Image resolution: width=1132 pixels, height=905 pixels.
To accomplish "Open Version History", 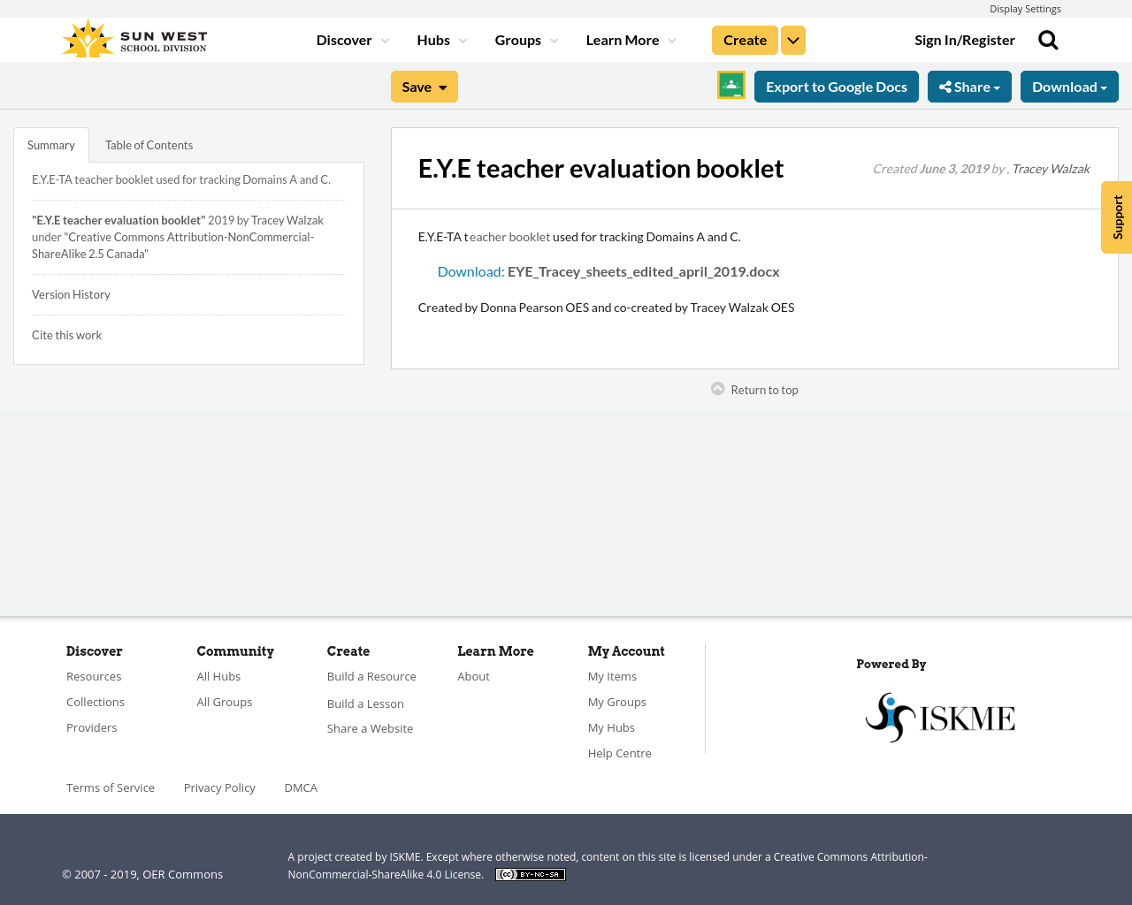I will pyautogui.click(x=71, y=293).
